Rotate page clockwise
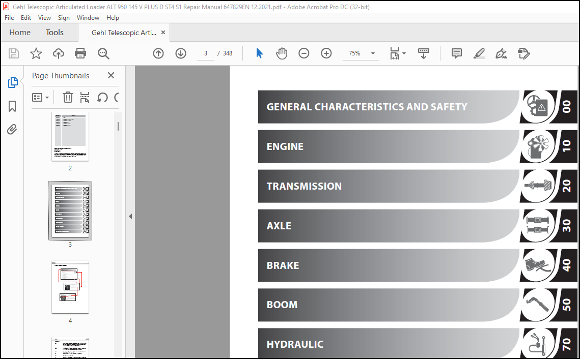580x359 pixels. point(117,98)
